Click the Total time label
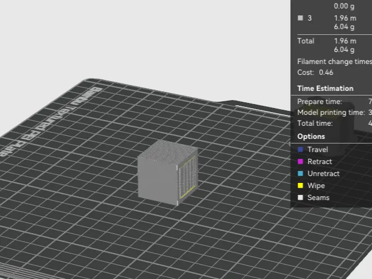The image size is (372, 279). click(x=315, y=123)
